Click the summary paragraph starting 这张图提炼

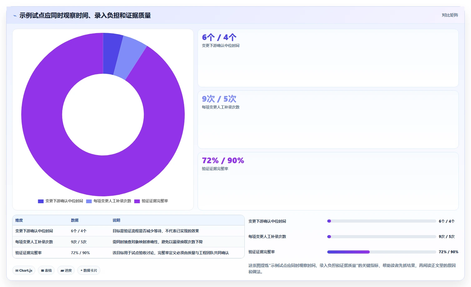tap(352, 269)
